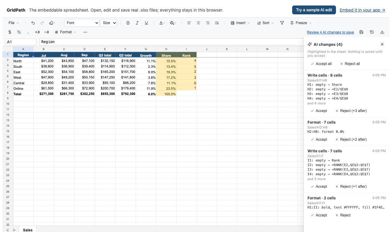Select row 8 header
Screen dimensions: 392x232
point(8,94)
